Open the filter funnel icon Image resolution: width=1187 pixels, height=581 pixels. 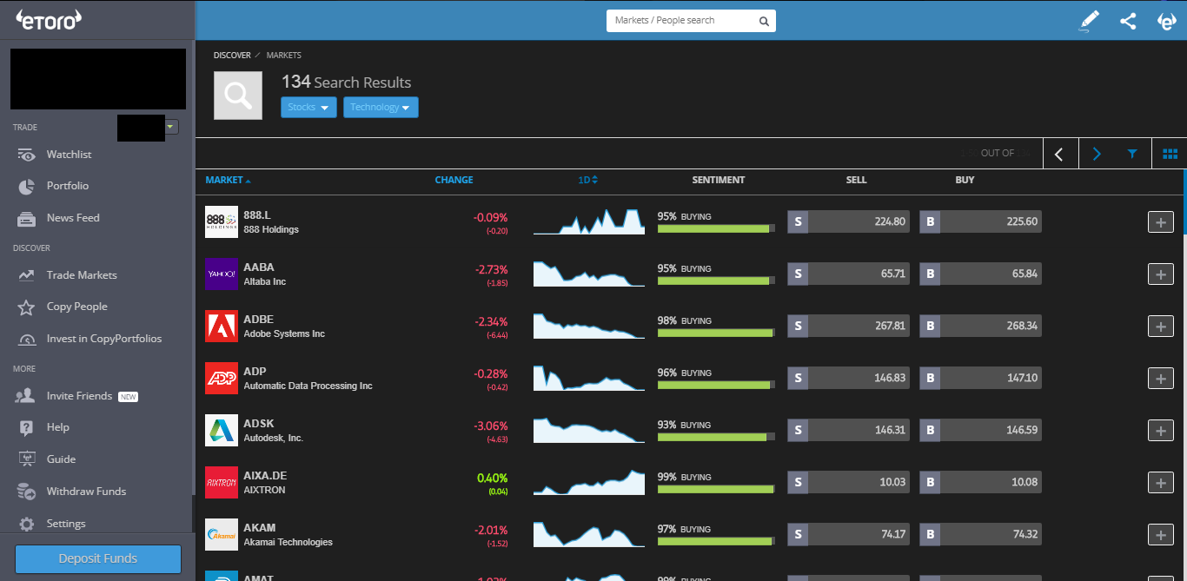(x=1132, y=154)
